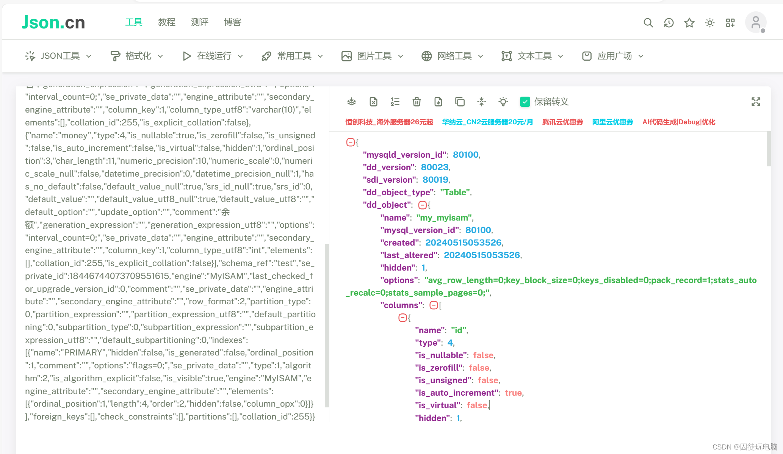783x454 pixels.
Task: Collapse the first column object
Action: pyautogui.click(x=402, y=318)
